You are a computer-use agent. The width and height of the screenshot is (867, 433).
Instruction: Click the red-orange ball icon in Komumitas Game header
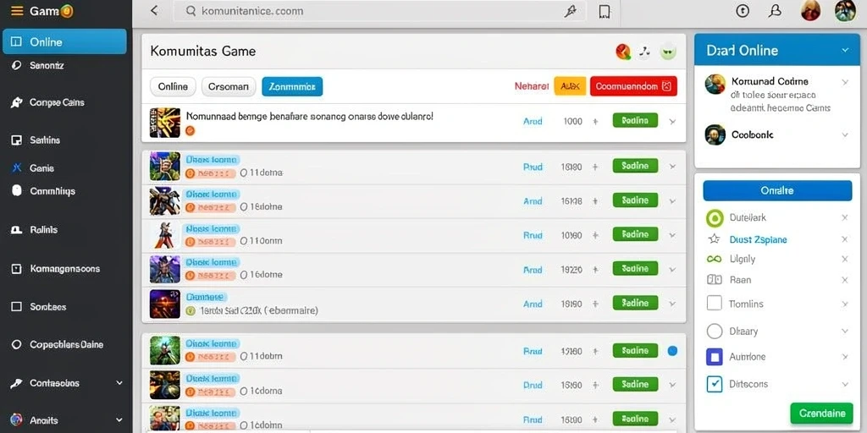point(623,52)
